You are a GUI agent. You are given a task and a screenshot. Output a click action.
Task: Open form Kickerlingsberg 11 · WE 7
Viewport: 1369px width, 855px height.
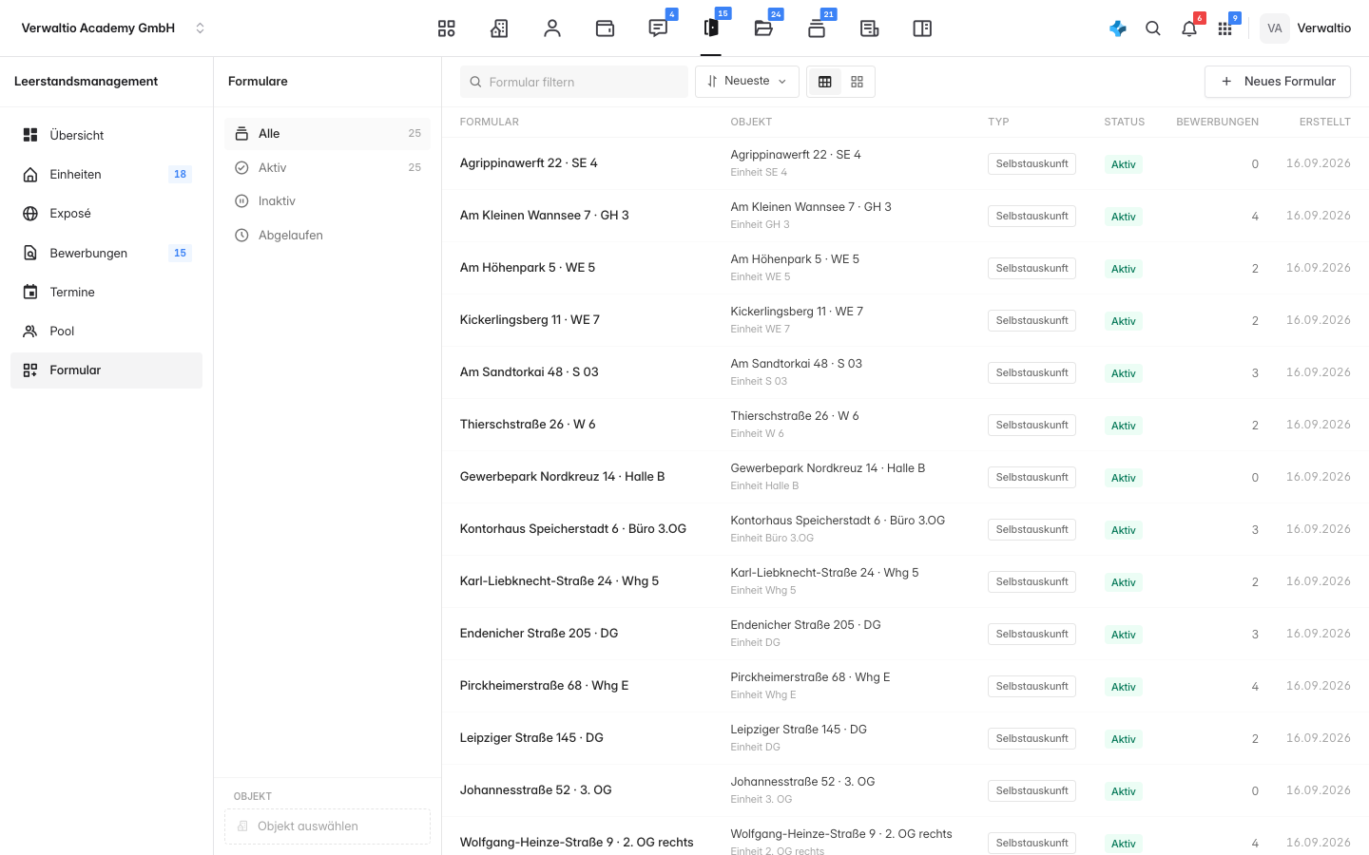[x=530, y=320]
